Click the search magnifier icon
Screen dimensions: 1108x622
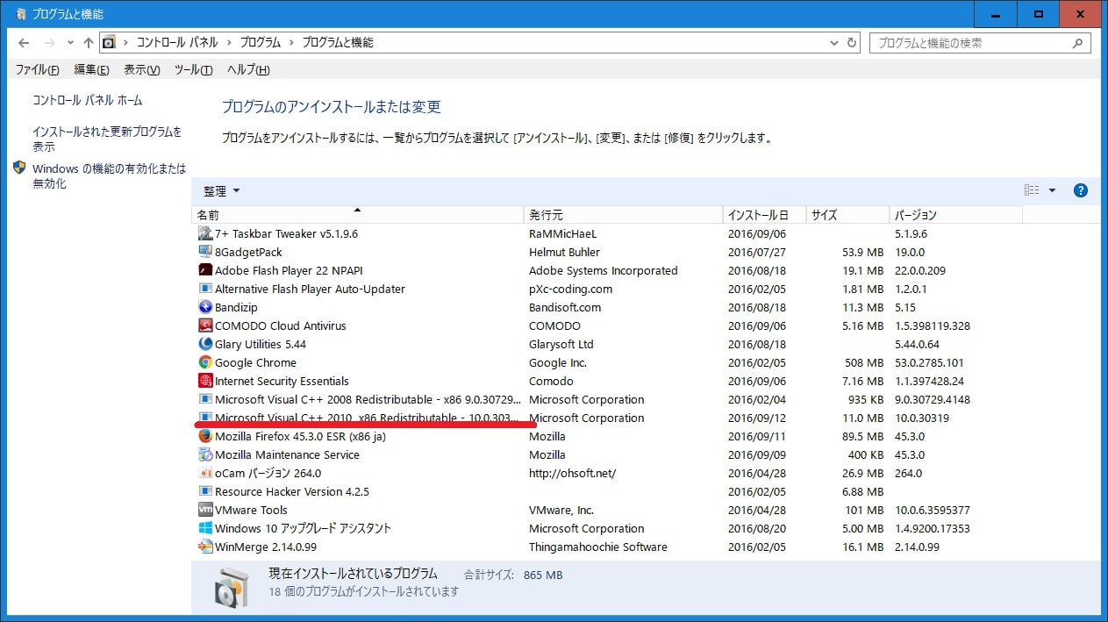(1078, 43)
